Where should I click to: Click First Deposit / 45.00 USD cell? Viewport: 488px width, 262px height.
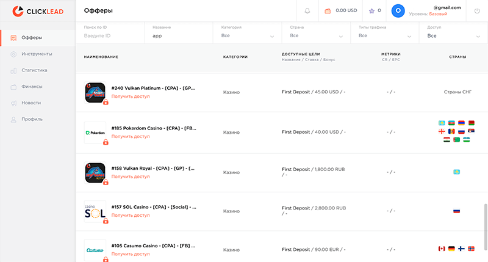click(x=314, y=92)
